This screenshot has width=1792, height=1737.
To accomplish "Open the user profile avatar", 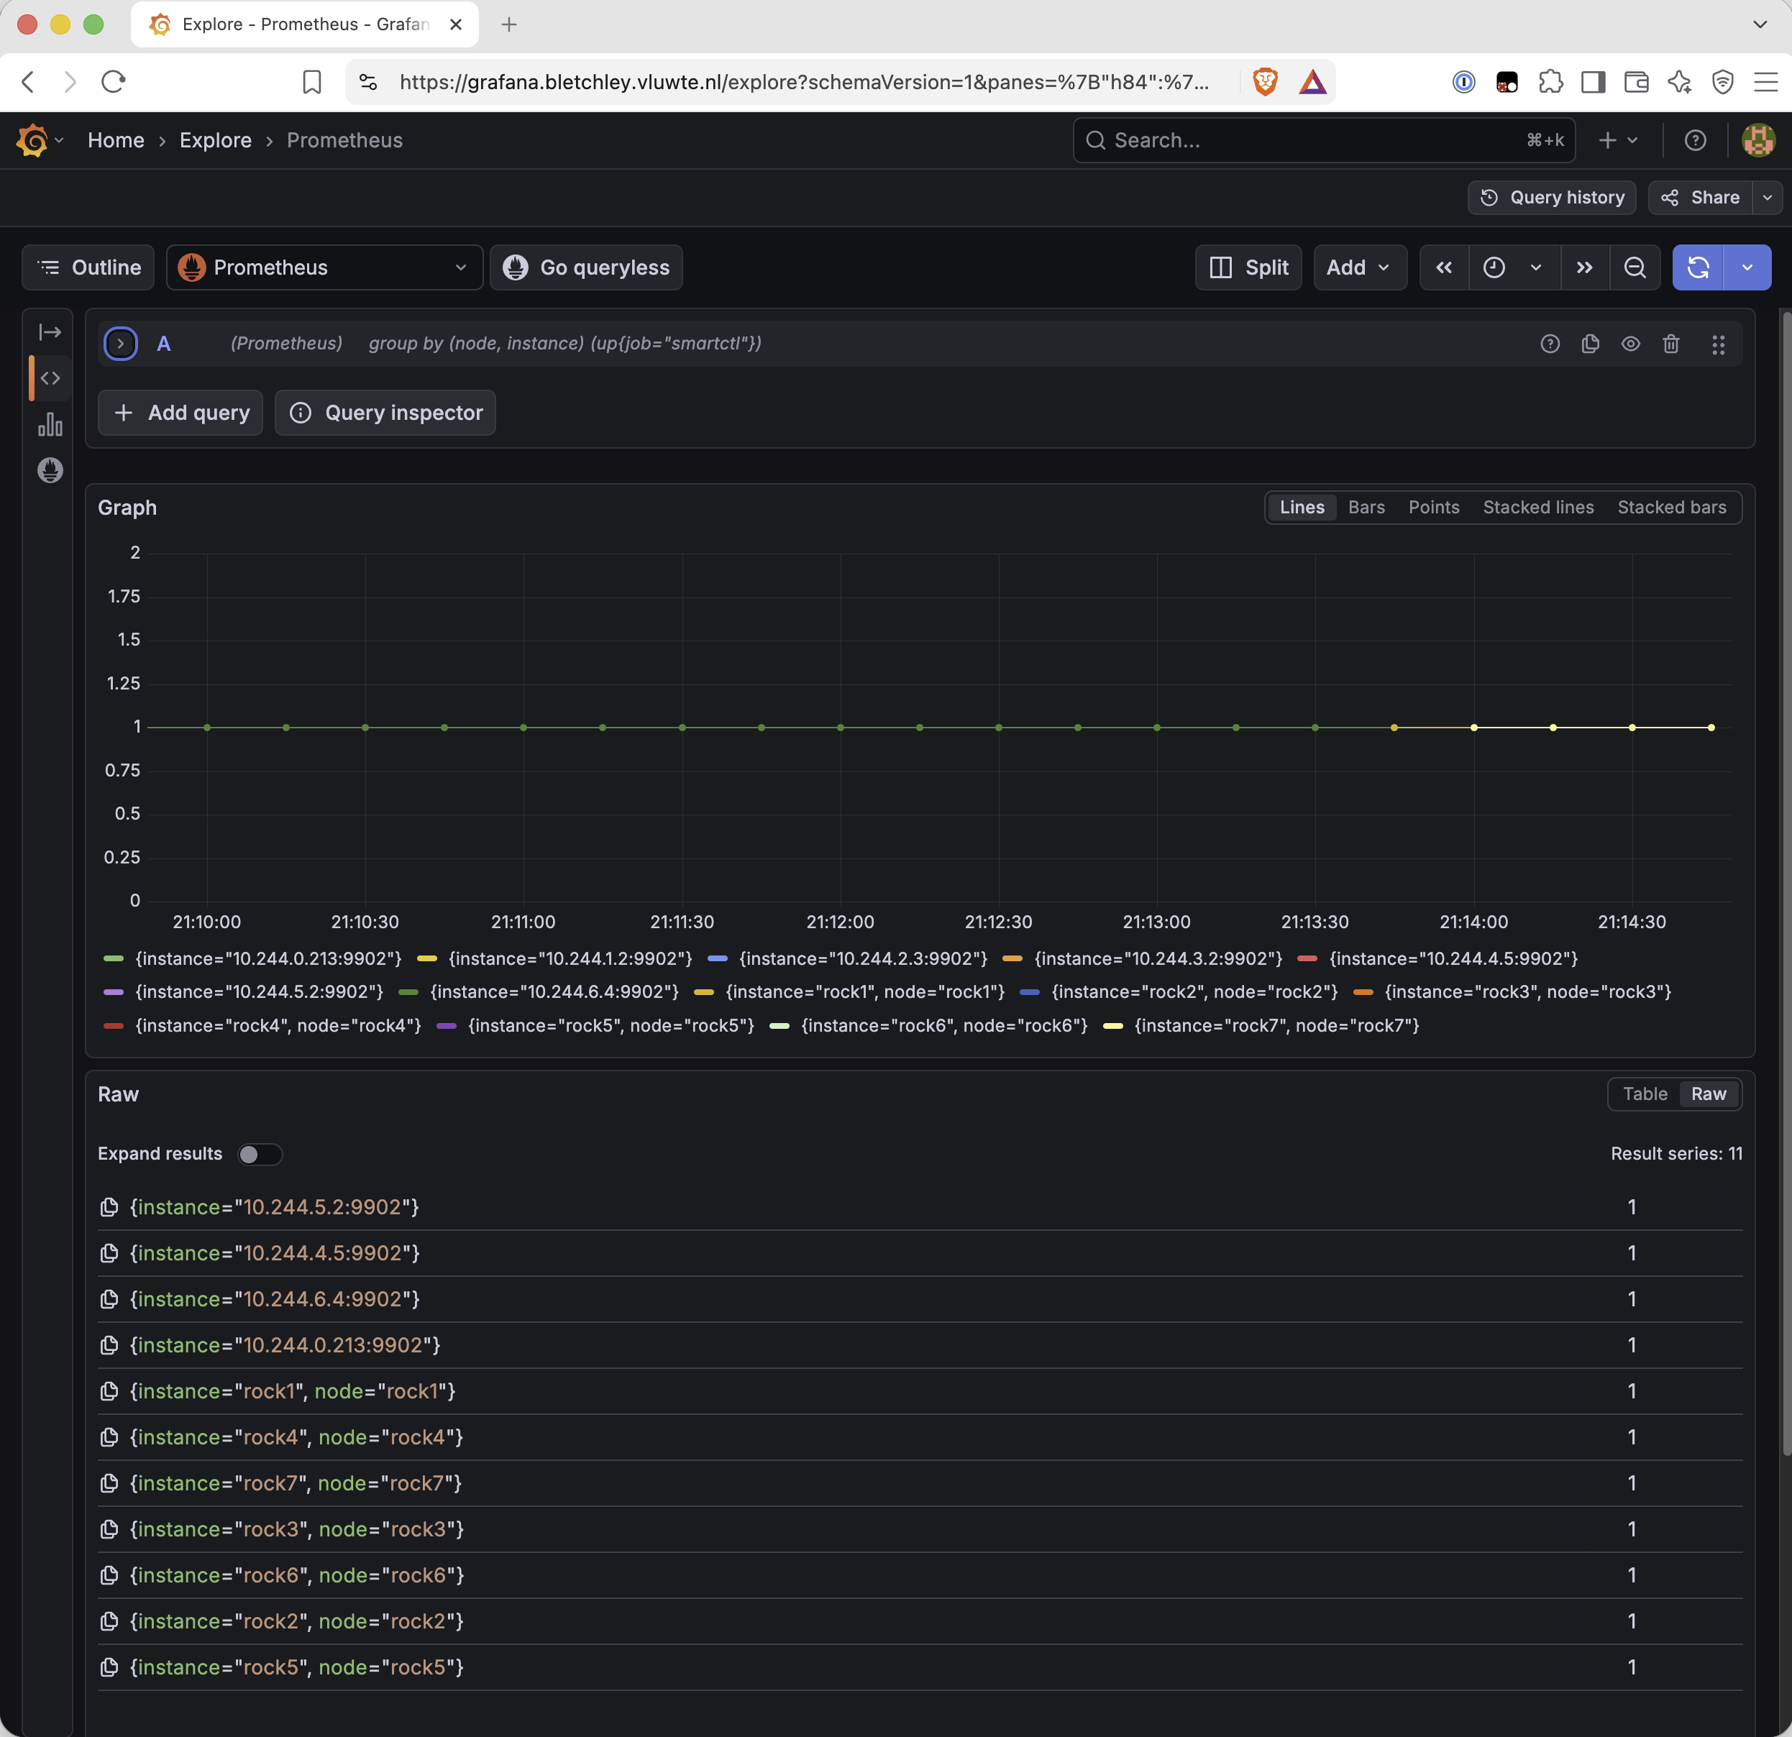I will pyautogui.click(x=1757, y=140).
